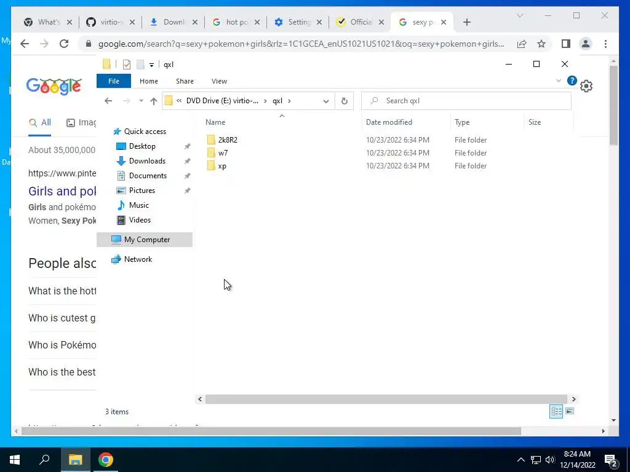Click the Google logo

54,86
